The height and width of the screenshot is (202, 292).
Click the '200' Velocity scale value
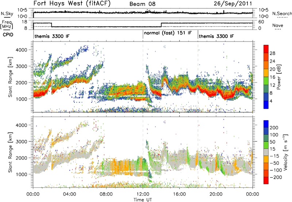[274, 128]
